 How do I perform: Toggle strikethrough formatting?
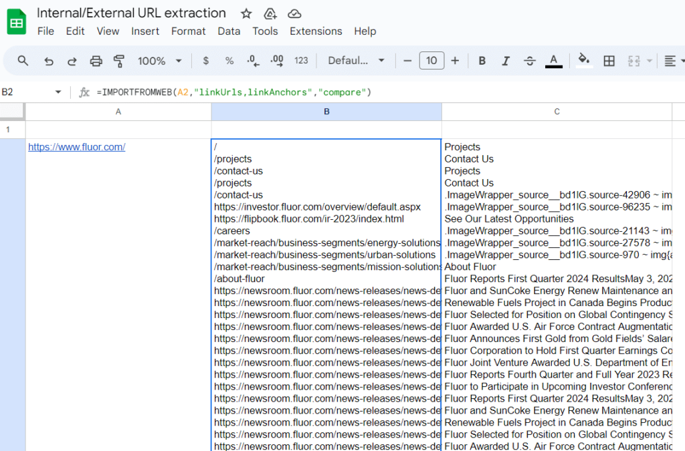point(529,61)
